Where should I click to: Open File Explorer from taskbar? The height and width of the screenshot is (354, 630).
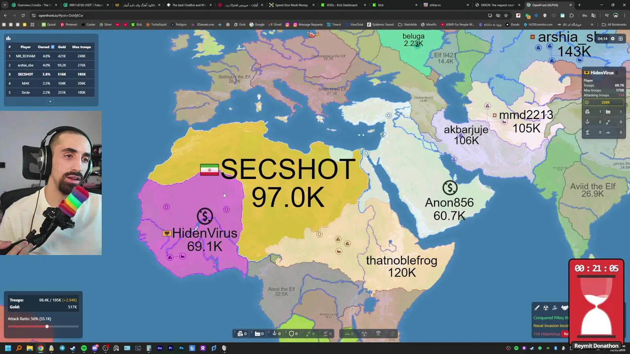click(x=30, y=349)
